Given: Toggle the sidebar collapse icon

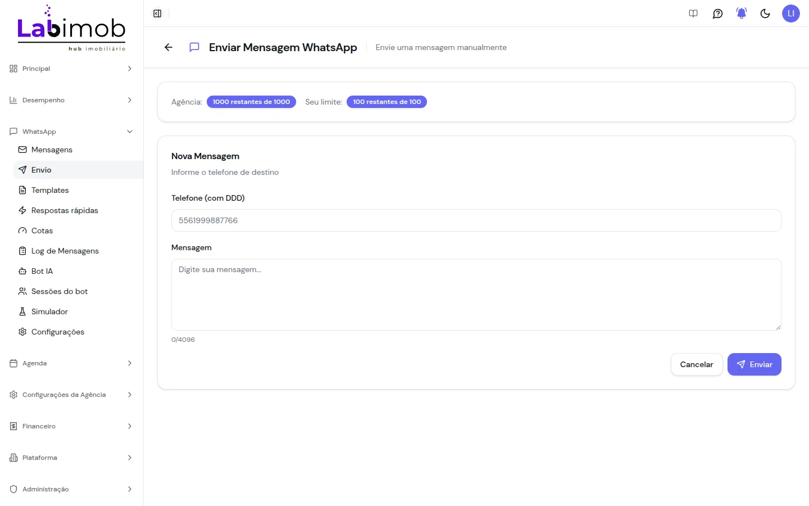Looking at the screenshot, I should pos(157,13).
